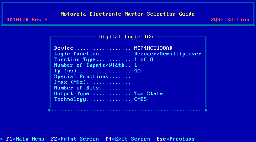Click the DK101/D Rev 5 text
The image size is (256, 142).
coord(27,20)
